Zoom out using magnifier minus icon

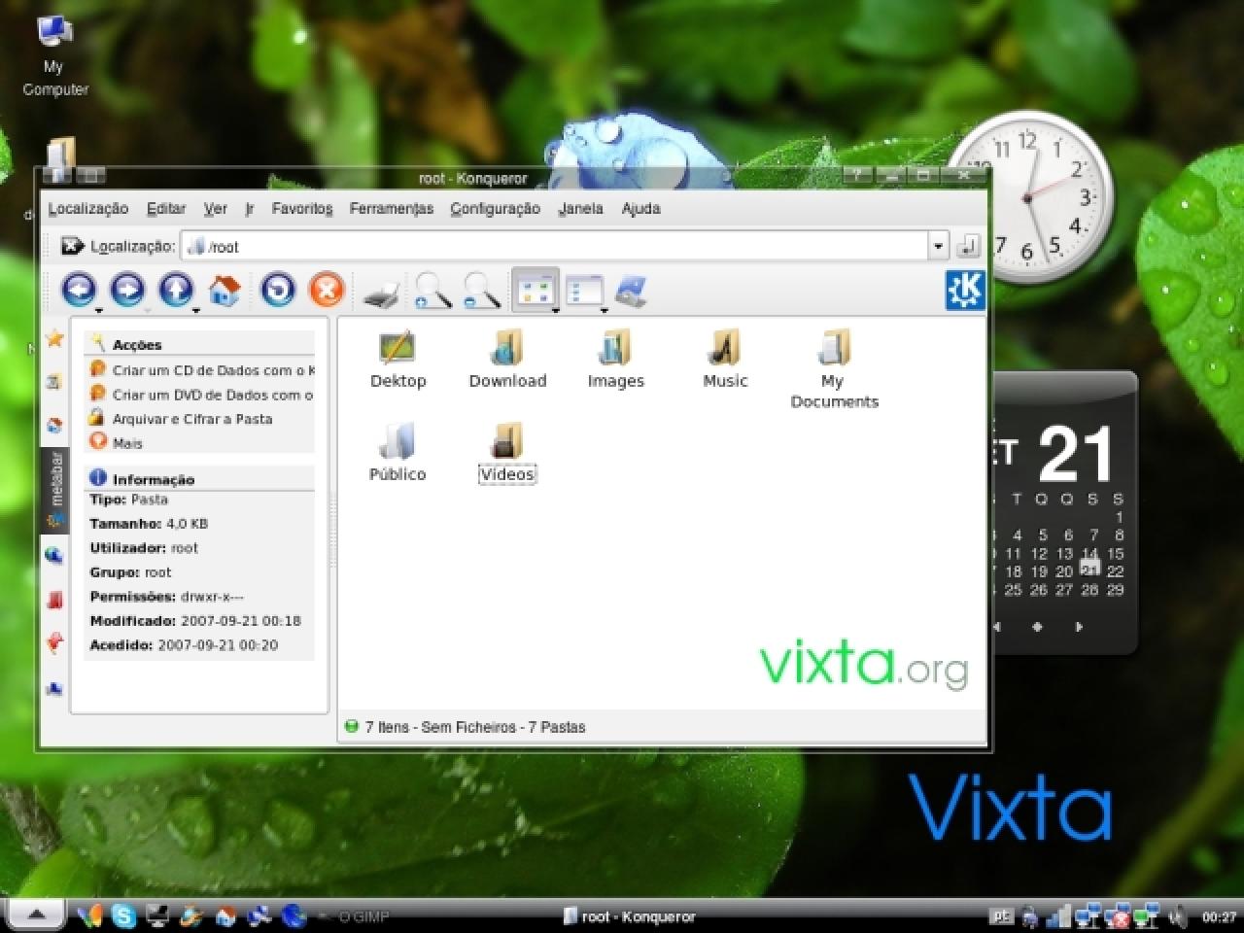(482, 291)
